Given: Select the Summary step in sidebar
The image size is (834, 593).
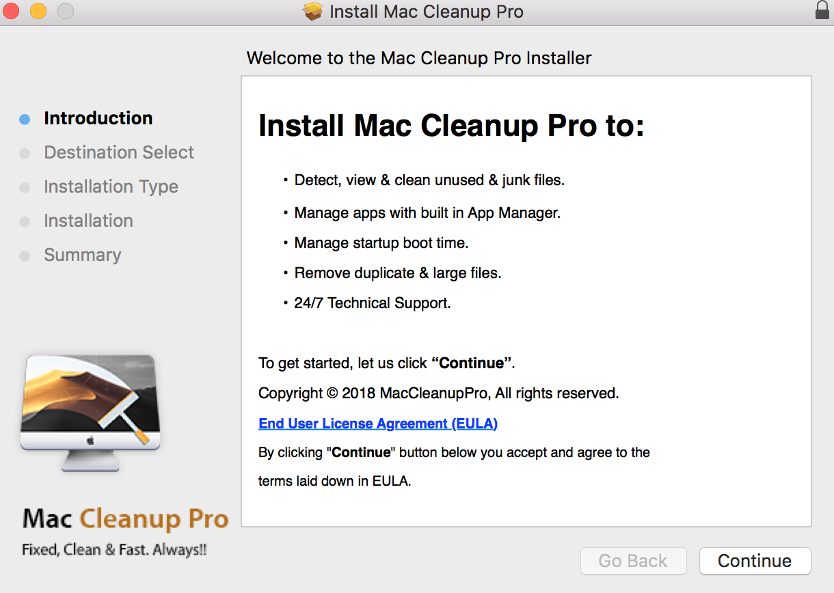Looking at the screenshot, I should pos(82,255).
